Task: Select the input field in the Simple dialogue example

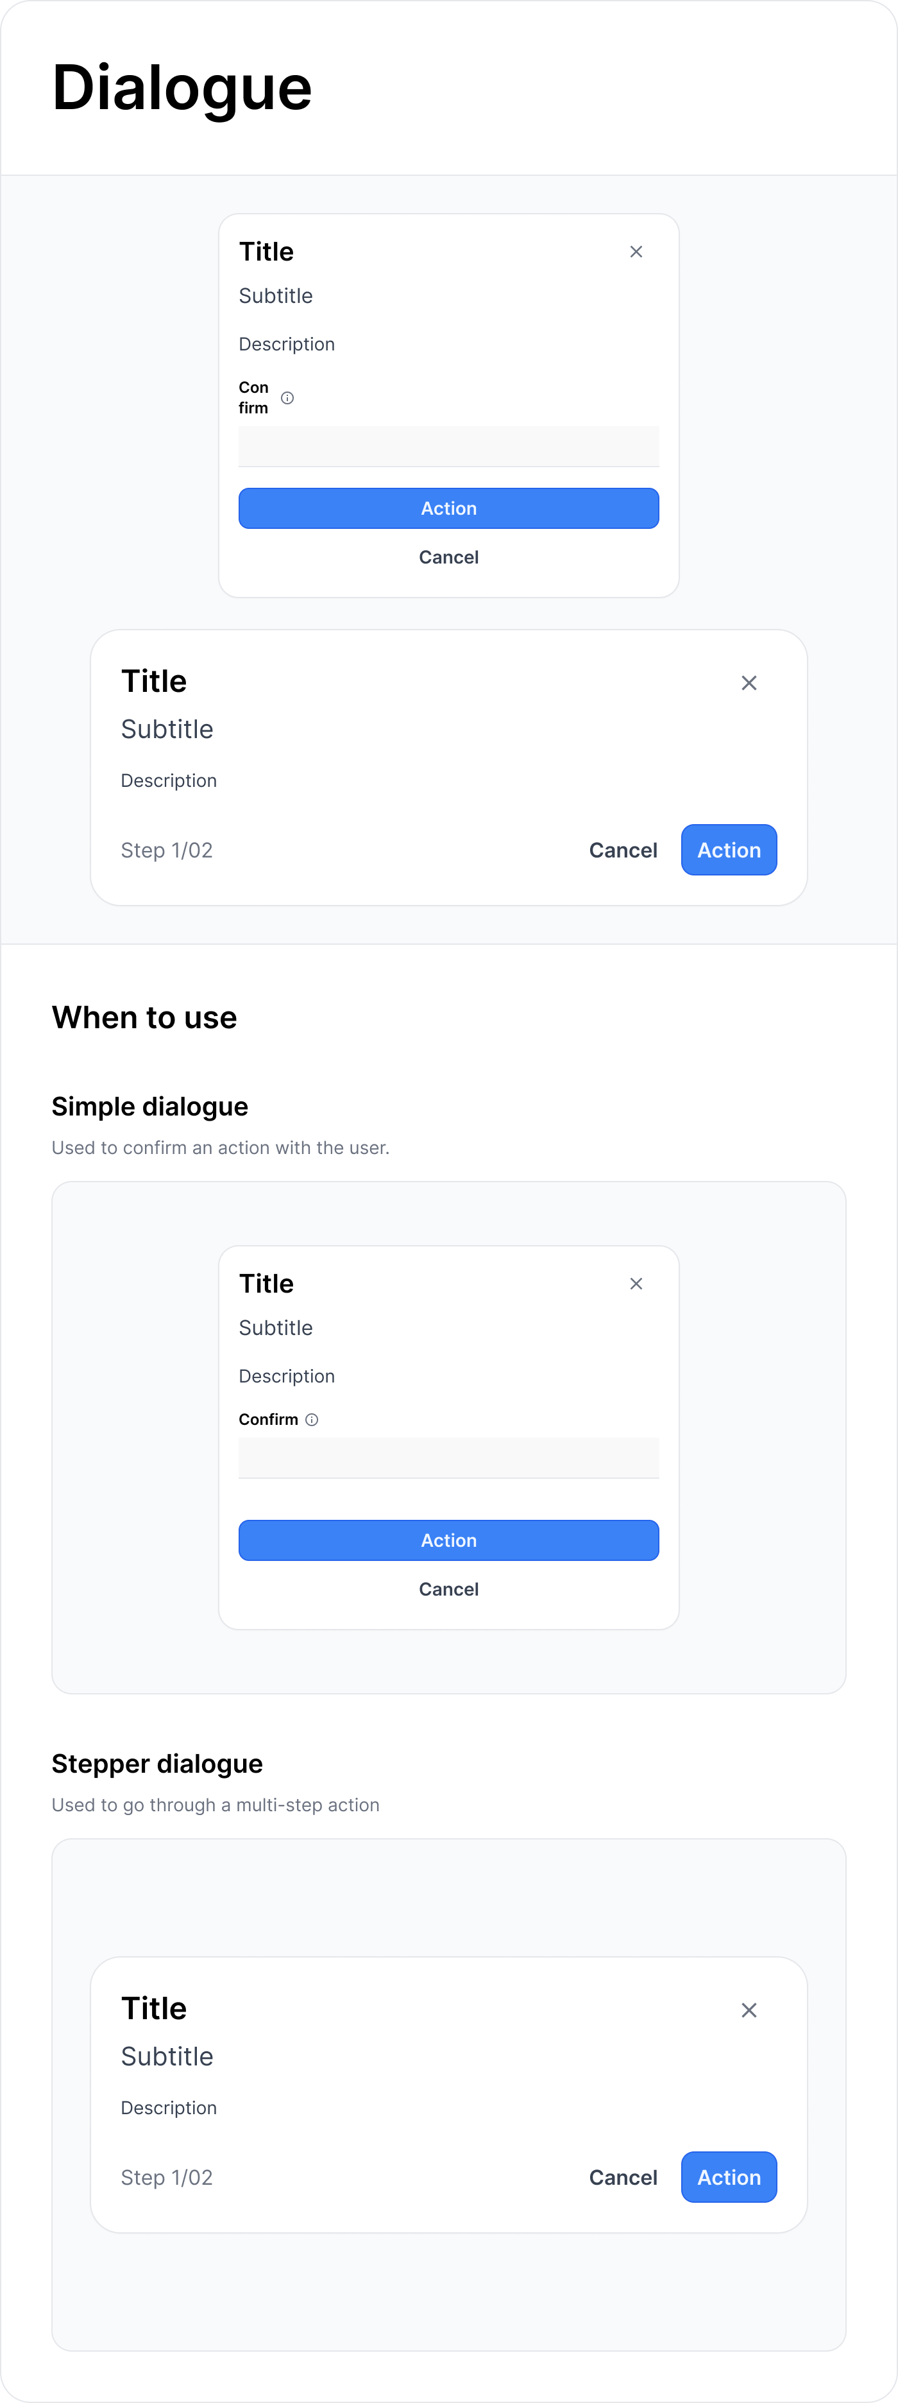Action: point(448,1457)
